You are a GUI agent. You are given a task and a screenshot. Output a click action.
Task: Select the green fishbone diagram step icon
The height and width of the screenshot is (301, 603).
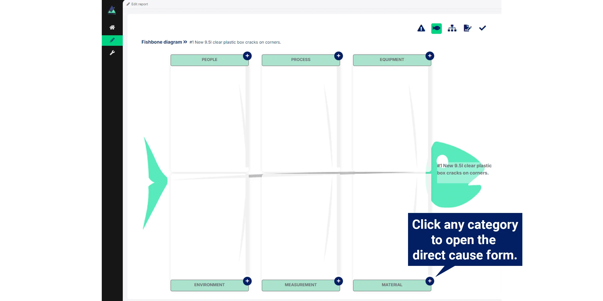436,28
